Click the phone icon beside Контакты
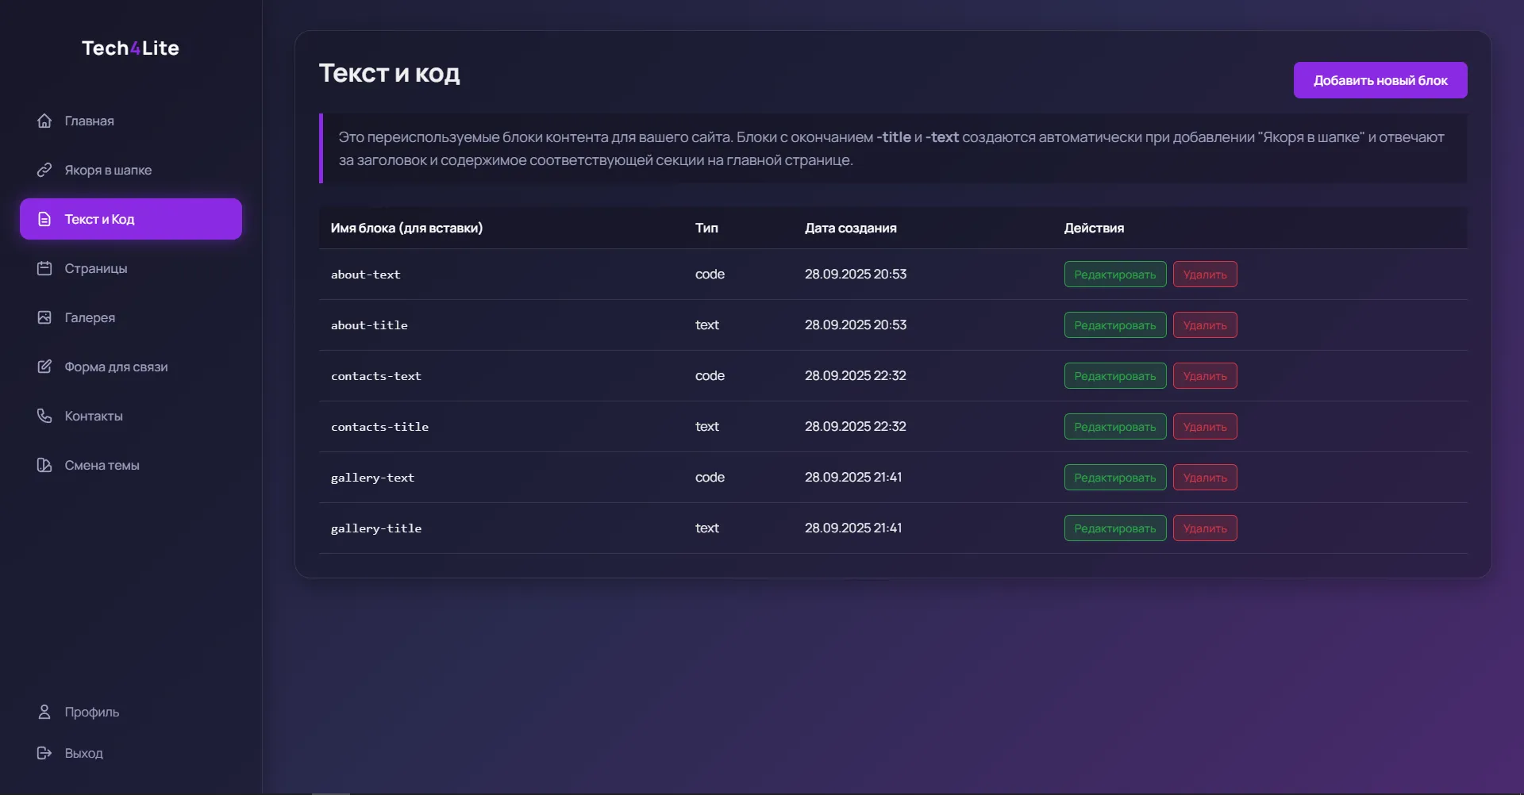This screenshot has width=1524, height=795. click(x=44, y=416)
